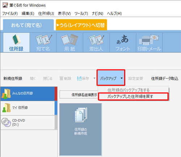Click the CD-DVD disc icon
Viewport: 181px width, 157px height.
point(6,122)
